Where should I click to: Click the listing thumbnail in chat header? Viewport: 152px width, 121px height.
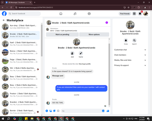pyautogui.click(x=49, y=23)
